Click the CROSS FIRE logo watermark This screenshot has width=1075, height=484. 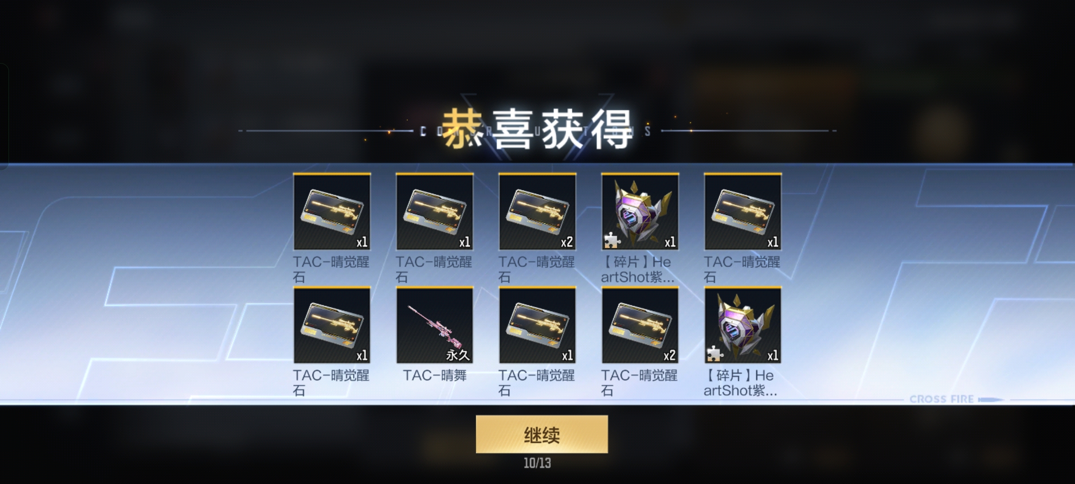tap(942, 399)
